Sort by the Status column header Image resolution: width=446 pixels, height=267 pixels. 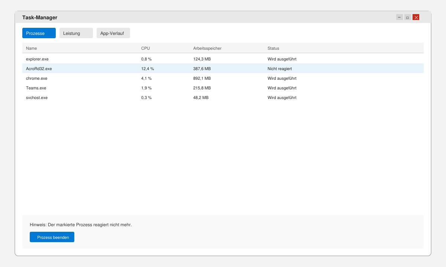tap(273, 48)
